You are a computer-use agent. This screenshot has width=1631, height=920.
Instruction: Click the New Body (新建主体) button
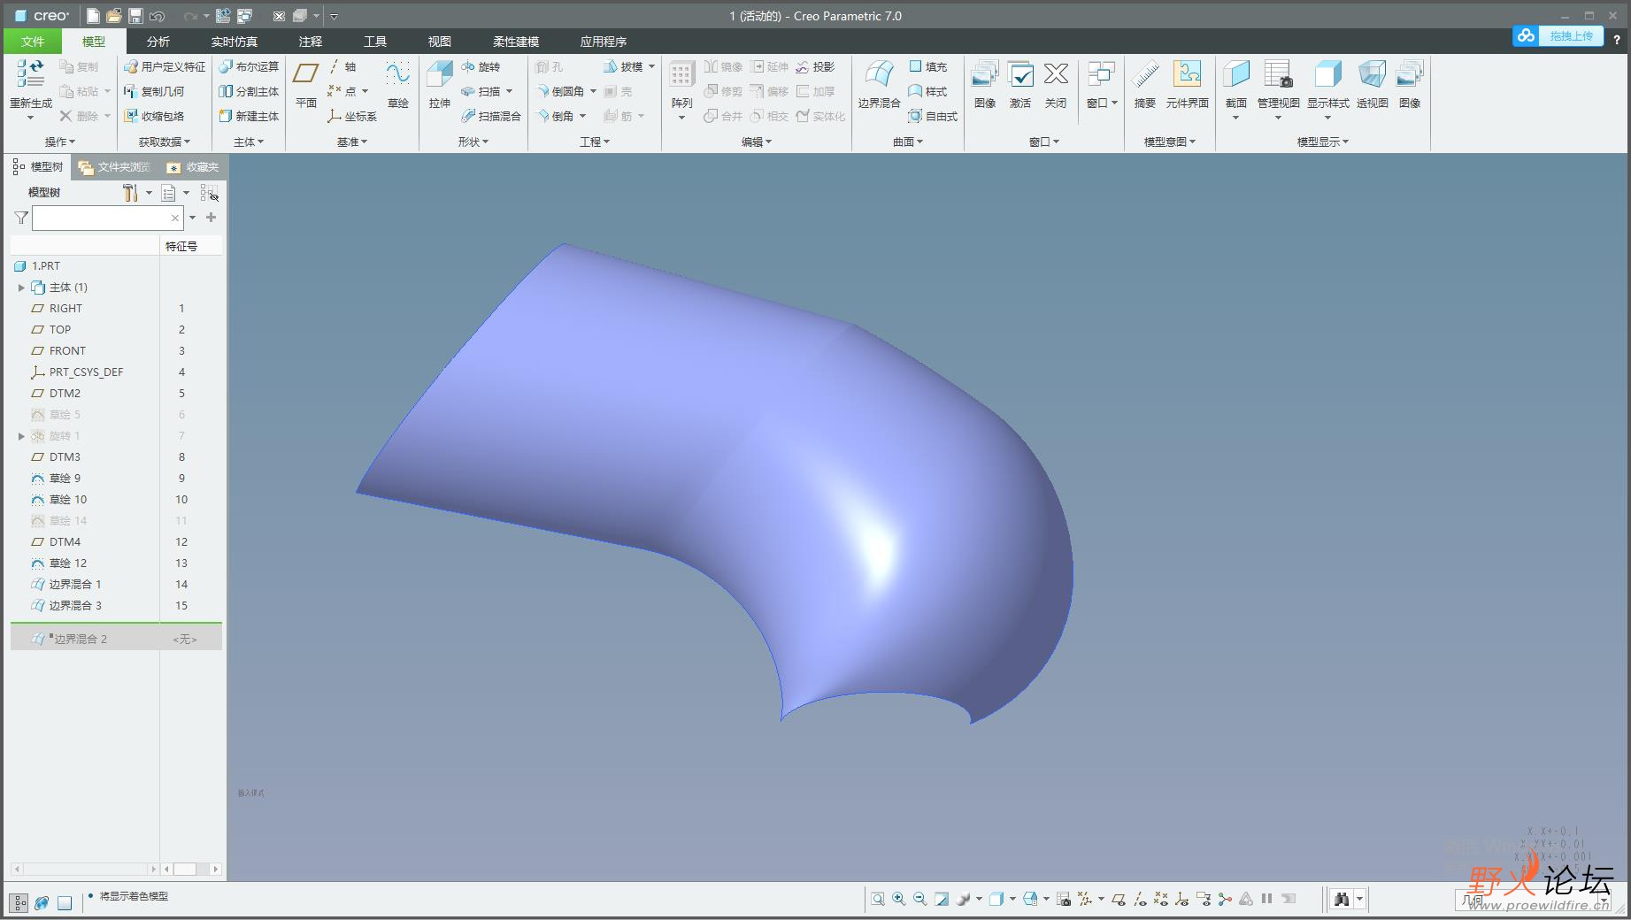coord(249,116)
